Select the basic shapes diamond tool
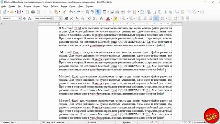This screenshot has height=124, width=220. tap(195, 12)
